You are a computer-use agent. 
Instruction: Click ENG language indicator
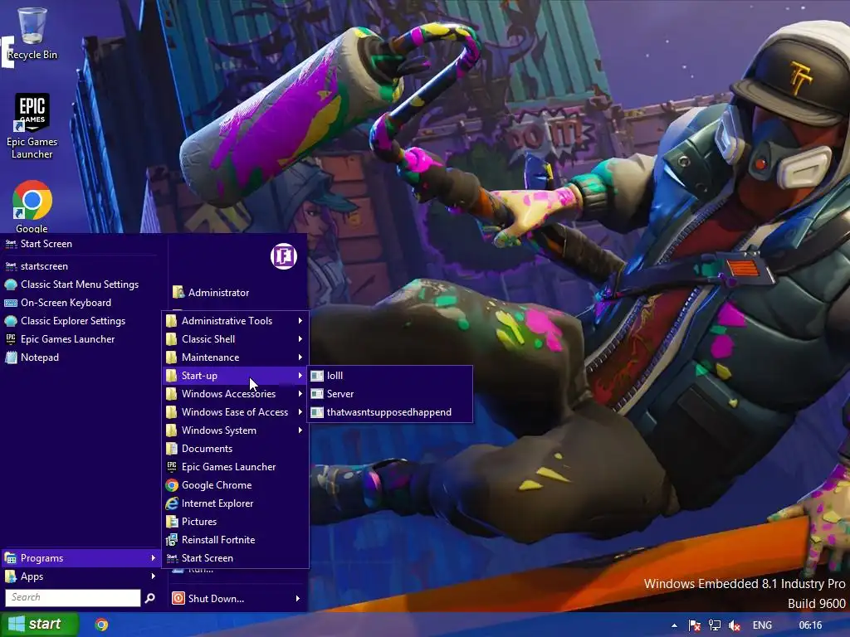click(762, 625)
